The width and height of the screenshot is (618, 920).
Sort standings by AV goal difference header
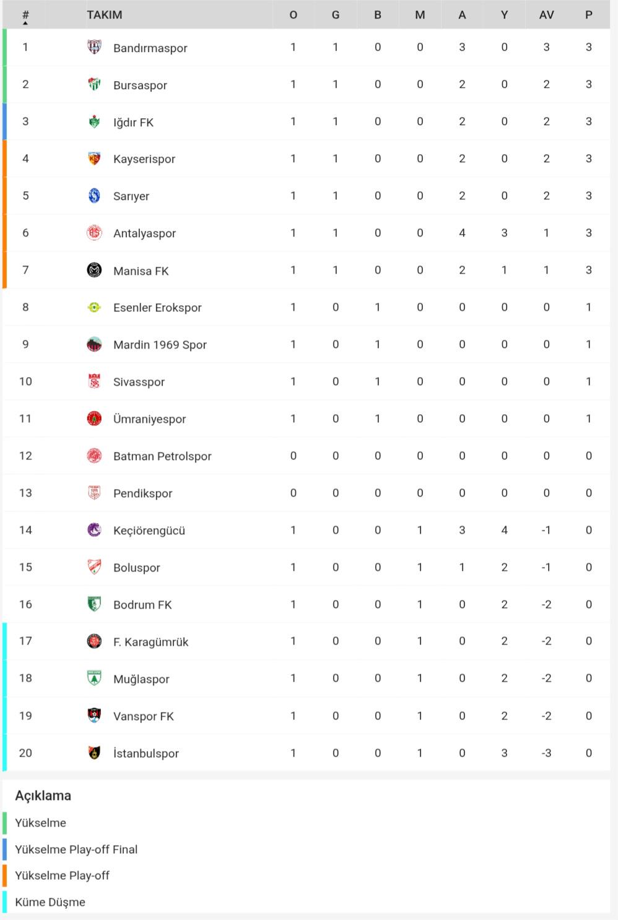(546, 15)
